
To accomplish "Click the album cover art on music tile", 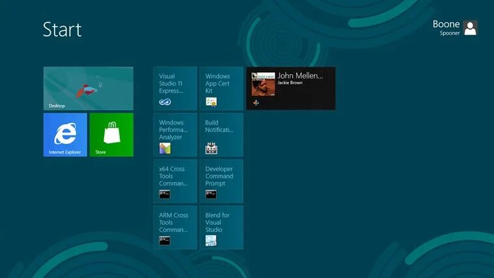I will click(263, 84).
